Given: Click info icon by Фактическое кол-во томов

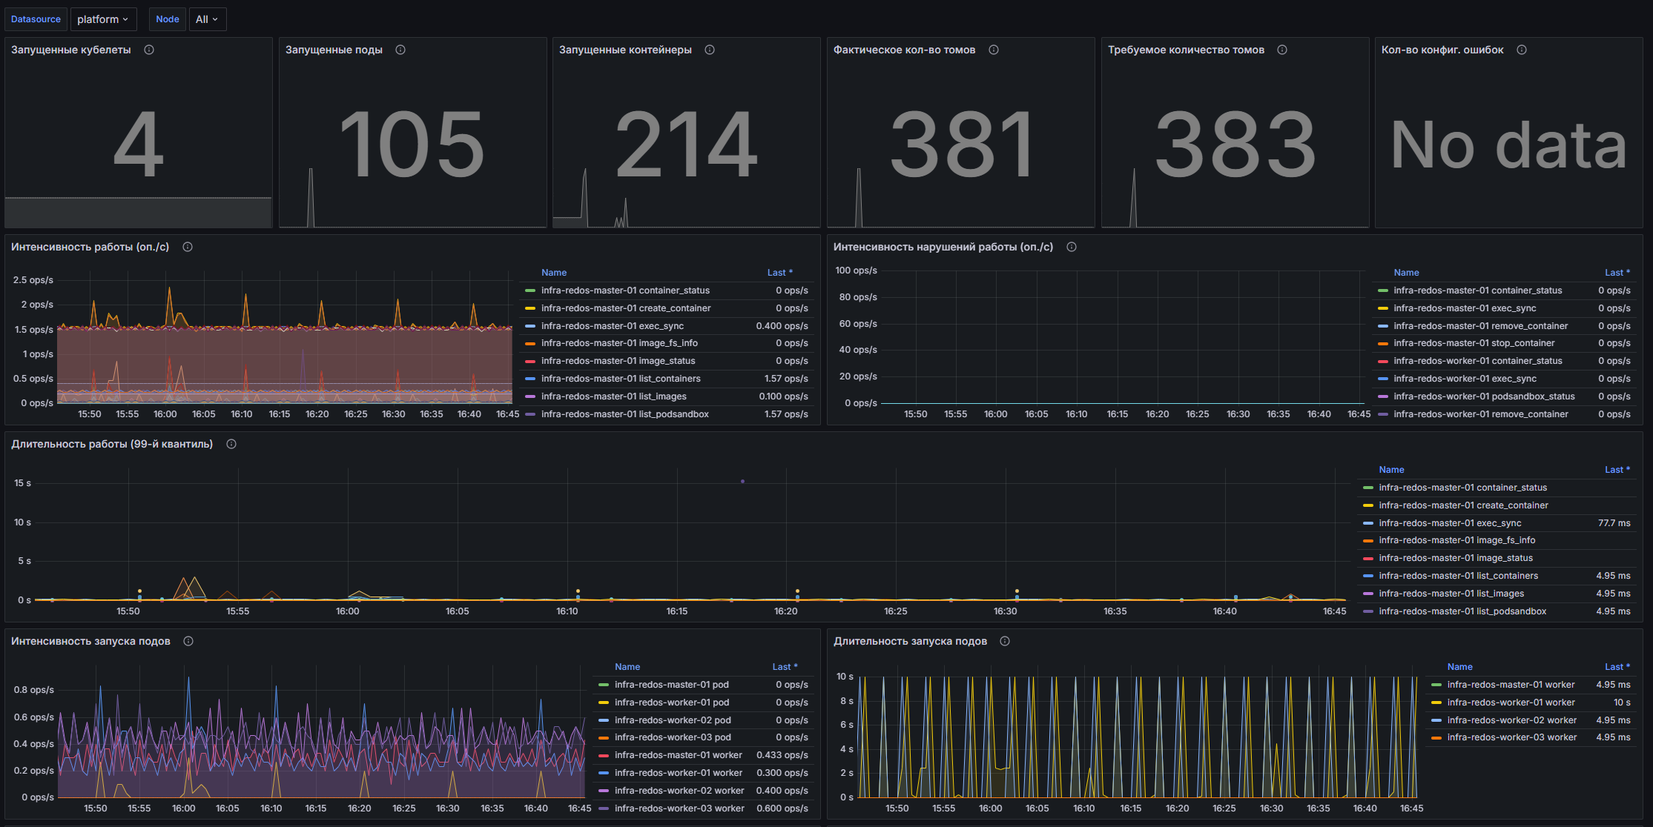Looking at the screenshot, I should [x=994, y=50].
